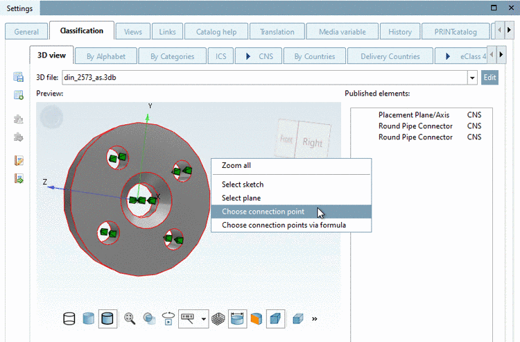Screen dimensions: 520x342
Task: Show the wireframe grid mesh icon
Action: 218,319
